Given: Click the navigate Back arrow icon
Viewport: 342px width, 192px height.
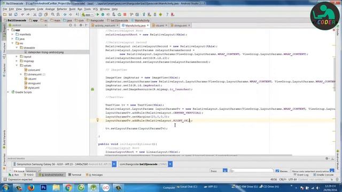Looking at the screenshot, I should click(x=65, y=14).
